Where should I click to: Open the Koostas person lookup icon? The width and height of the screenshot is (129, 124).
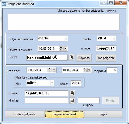point(72,93)
